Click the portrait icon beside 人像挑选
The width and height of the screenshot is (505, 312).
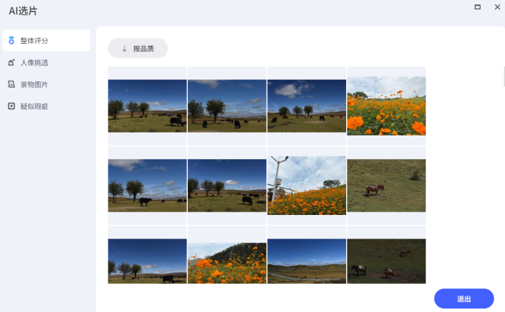[11, 63]
